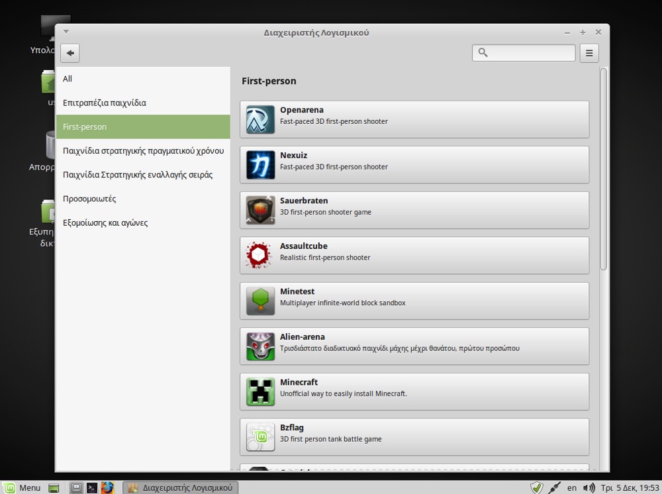Click the clock showing Τρι 5 Δεκ, 19:53
The width and height of the screenshot is (662, 494).
click(630, 487)
